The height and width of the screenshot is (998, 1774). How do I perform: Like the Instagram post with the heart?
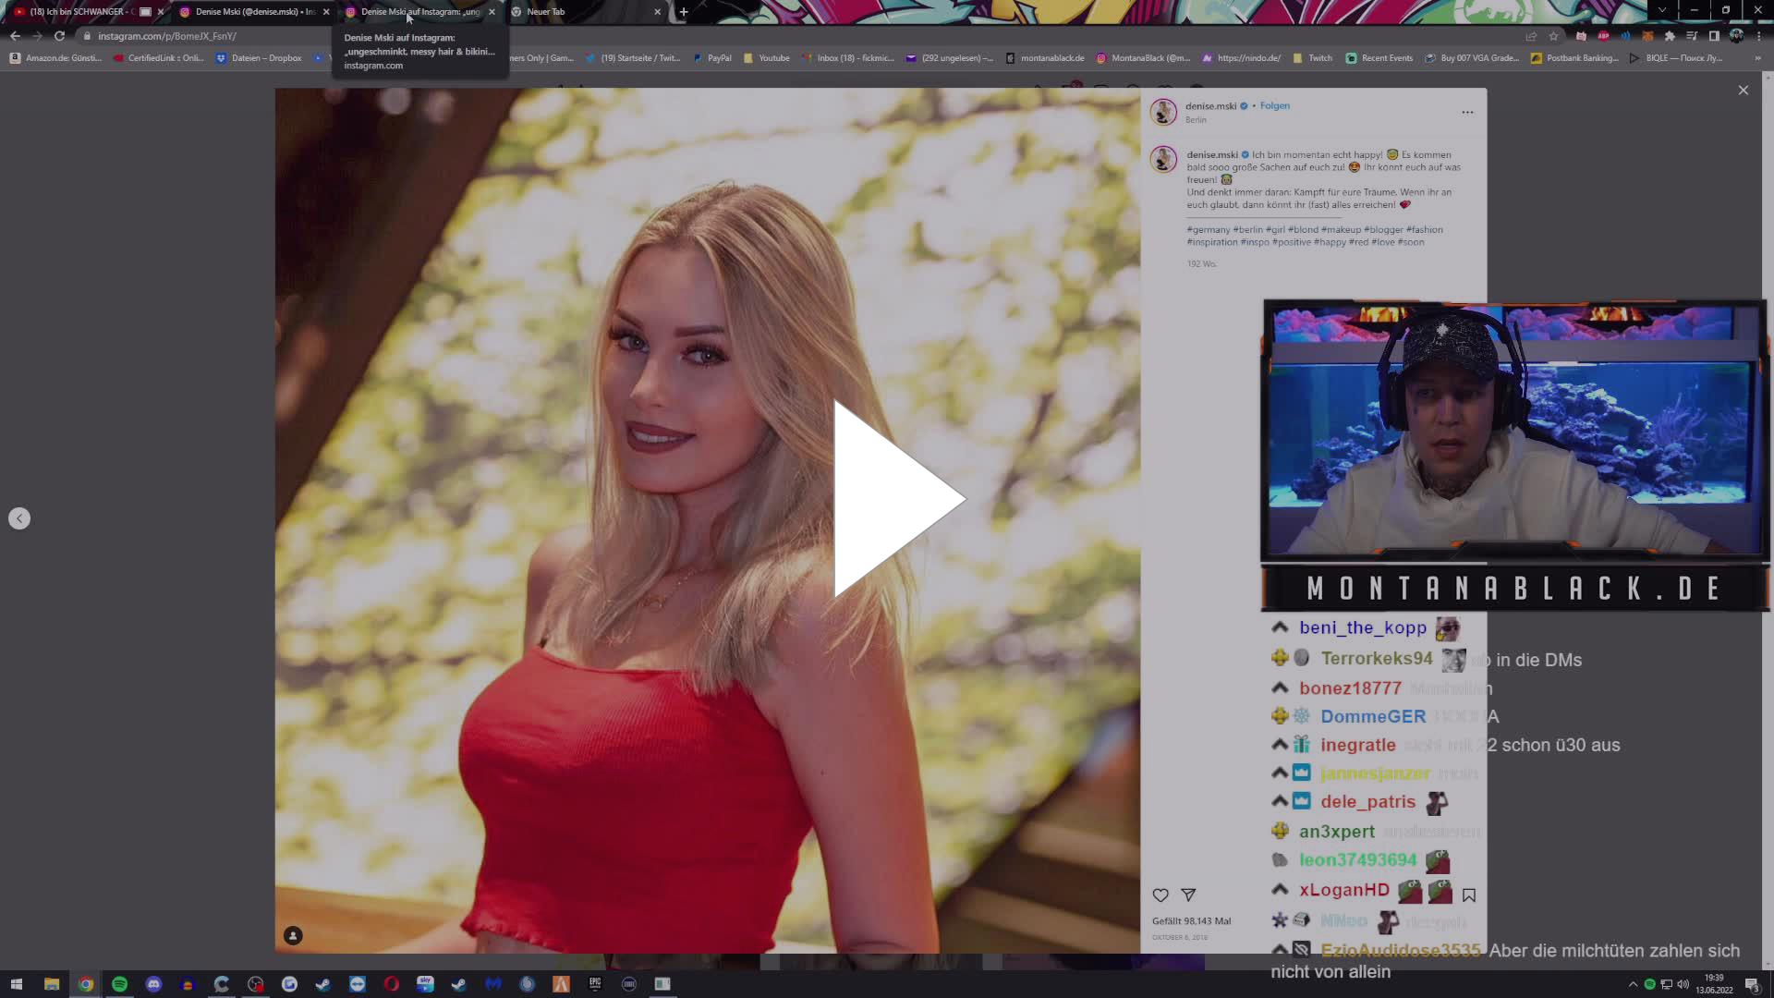point(1160,895)
